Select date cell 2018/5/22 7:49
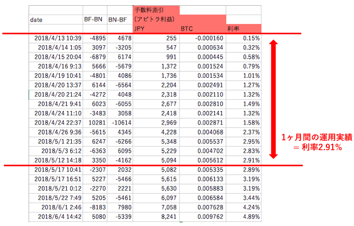This screenshot has width=354, height=226. [x=56, y=198]
